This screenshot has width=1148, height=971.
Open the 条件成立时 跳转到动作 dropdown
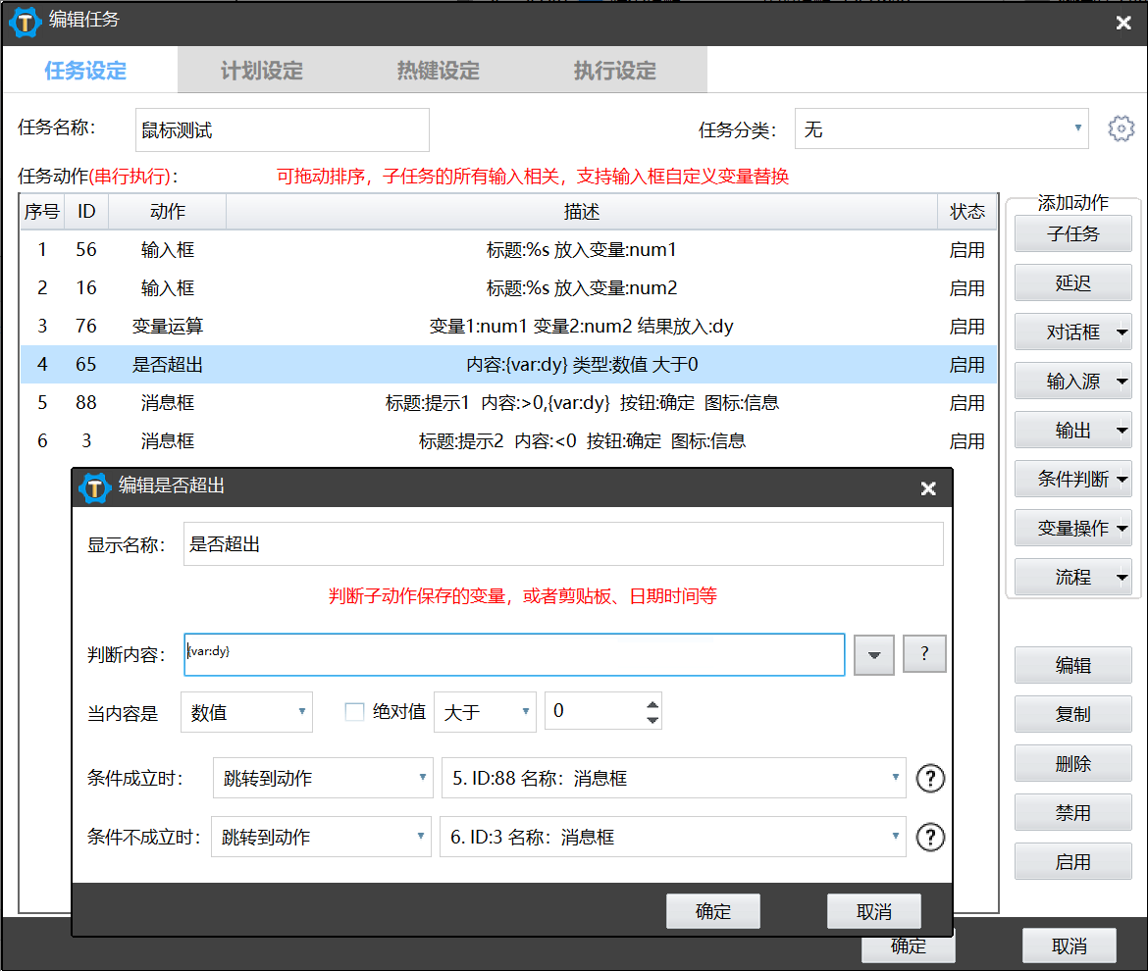[x=322, y=779]
